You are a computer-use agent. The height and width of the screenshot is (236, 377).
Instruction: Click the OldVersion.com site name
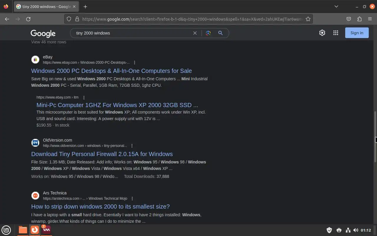[57, 140]
